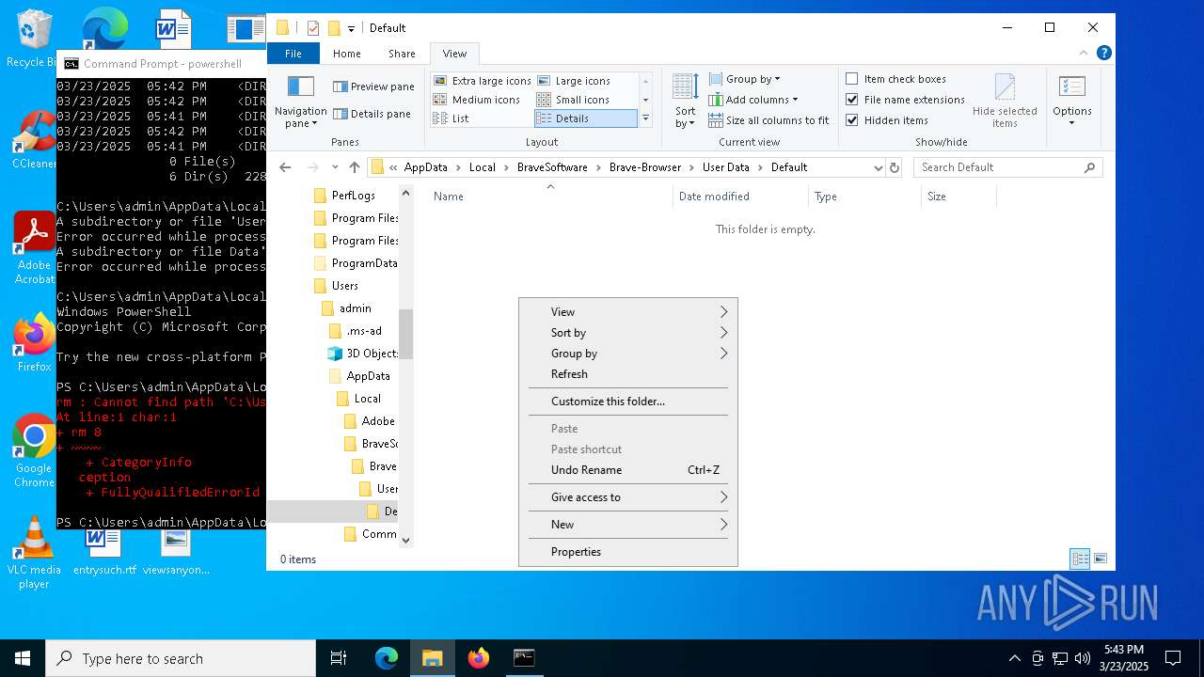Switch to details view in status bar

(x=1080, y=559)
